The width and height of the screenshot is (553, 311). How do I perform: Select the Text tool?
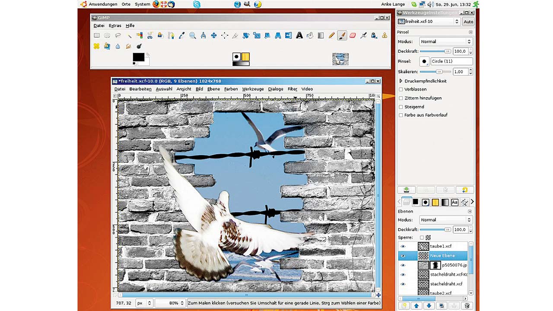(x=299, y=35)
